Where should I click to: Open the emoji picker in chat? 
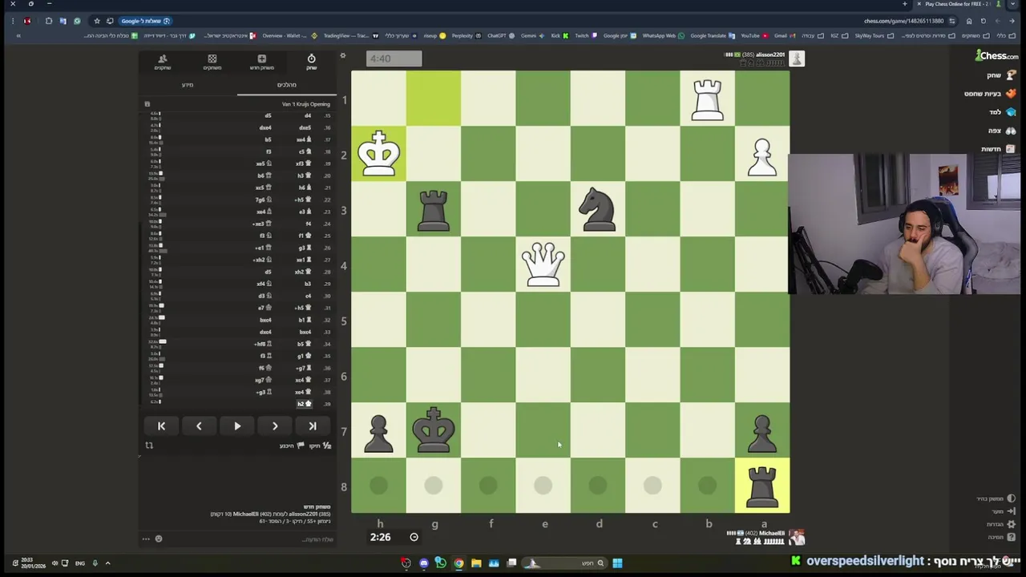click(159, 539)
